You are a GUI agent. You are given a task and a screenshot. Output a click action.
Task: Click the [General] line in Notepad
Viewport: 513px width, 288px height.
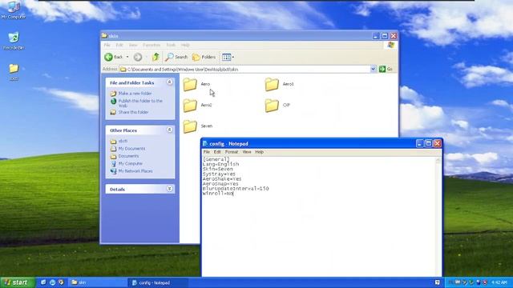216,159
